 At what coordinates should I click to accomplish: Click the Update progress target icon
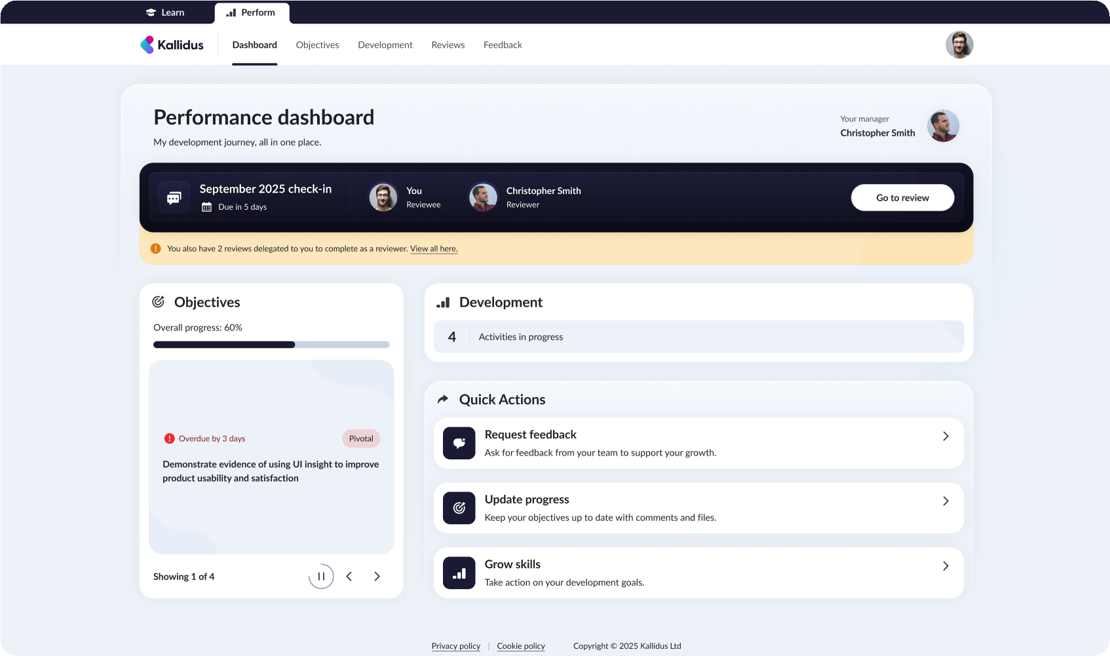(x=459, y=508)
